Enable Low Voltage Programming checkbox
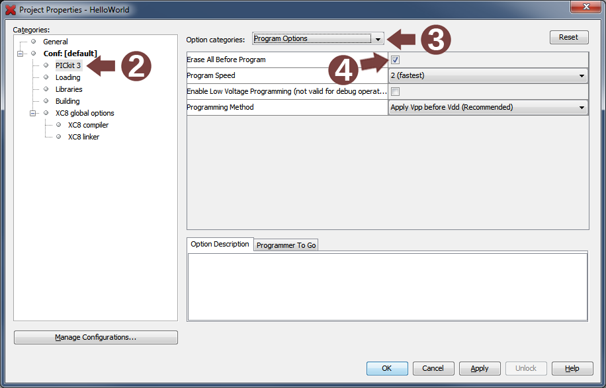The image size is (606, 388). tap(396, 91)
